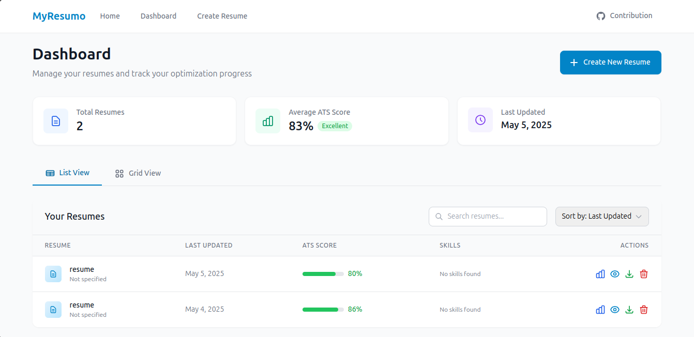Click the chart icon in the Average ATS Score card

pos(268,120)
